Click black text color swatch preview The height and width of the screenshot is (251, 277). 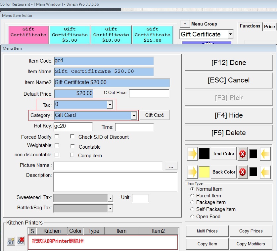pyautogui.click(x=204, y=154)
